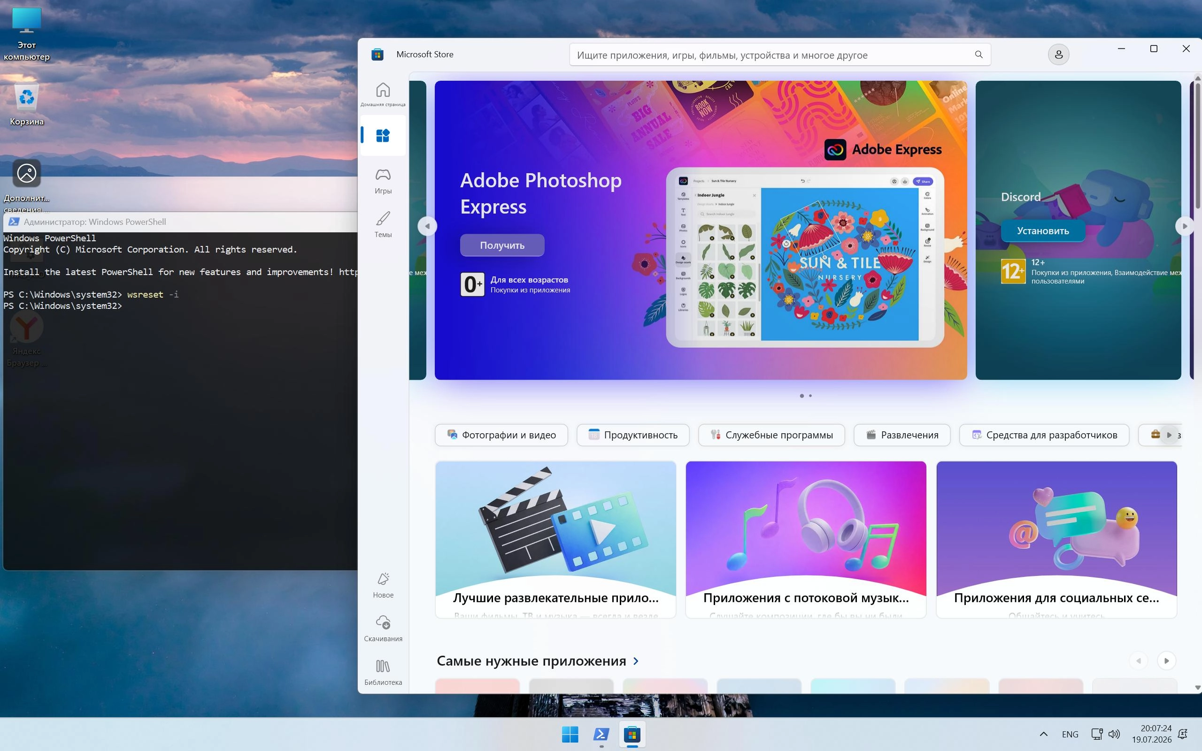Open the social networking apps collection card
This screenshot has width=1202, height=751.
coord(1056,540)
